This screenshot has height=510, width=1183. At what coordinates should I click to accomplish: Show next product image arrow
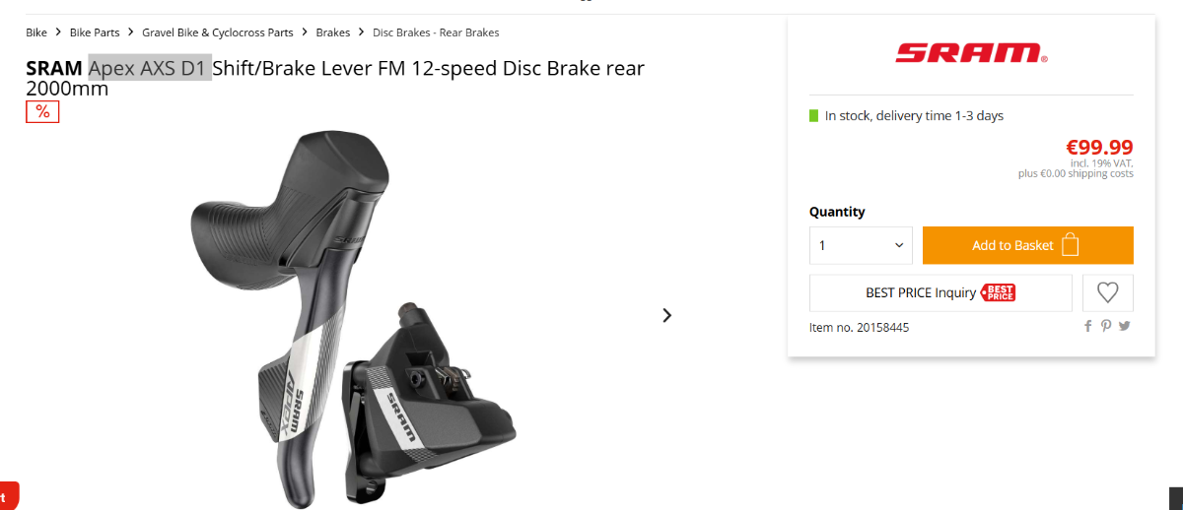(x=667, y=315)
